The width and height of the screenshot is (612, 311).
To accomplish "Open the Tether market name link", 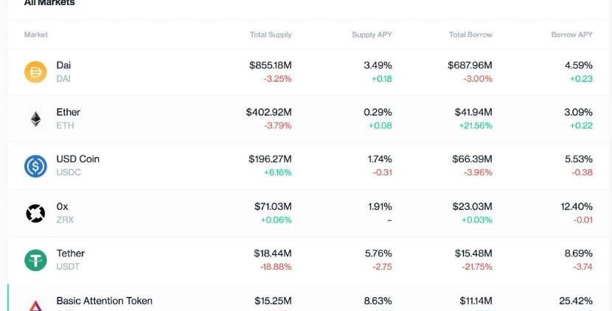I will (x=71, y=254).
